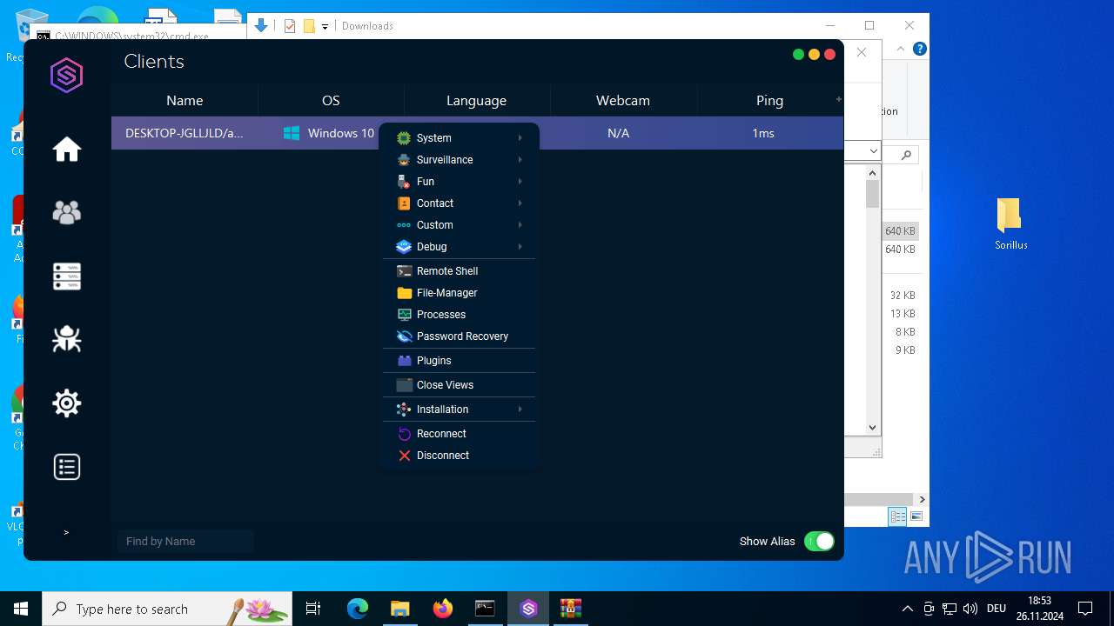Screen dimensions: 1114x626
Task: Click the green window control dot
Action: pos(798,54)
